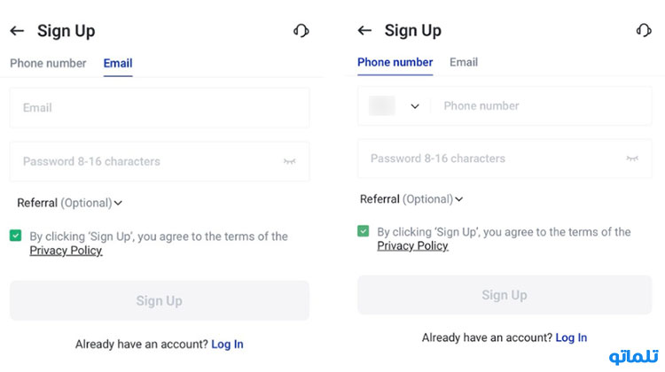This screenshot has height=372, width=665.
Task: Expand Referral (Optional) on Phone number form
Action: click(411, 199)
